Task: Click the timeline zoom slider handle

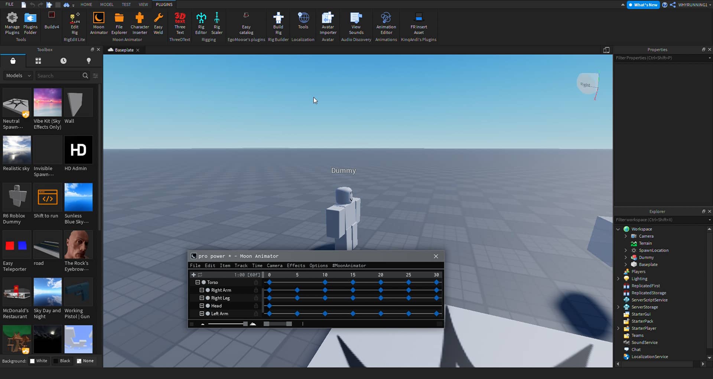Action: coord(245,324)
